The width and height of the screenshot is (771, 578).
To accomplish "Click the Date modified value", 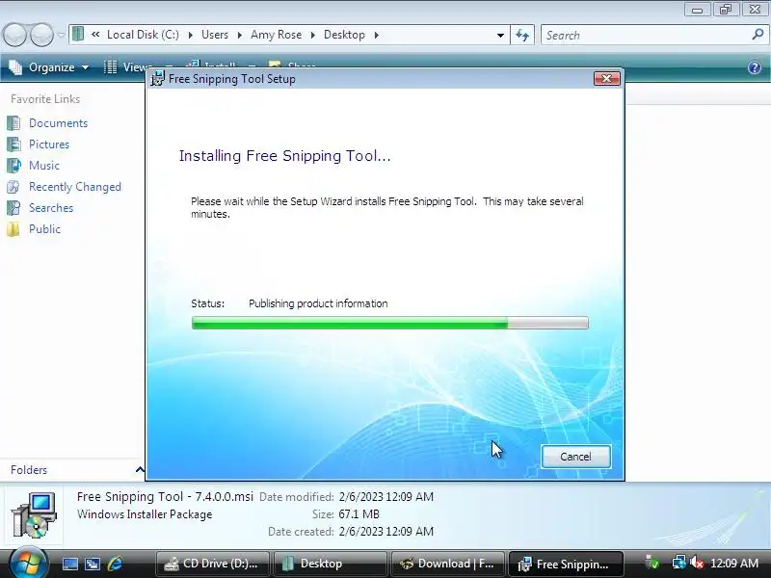I will 386,497.
